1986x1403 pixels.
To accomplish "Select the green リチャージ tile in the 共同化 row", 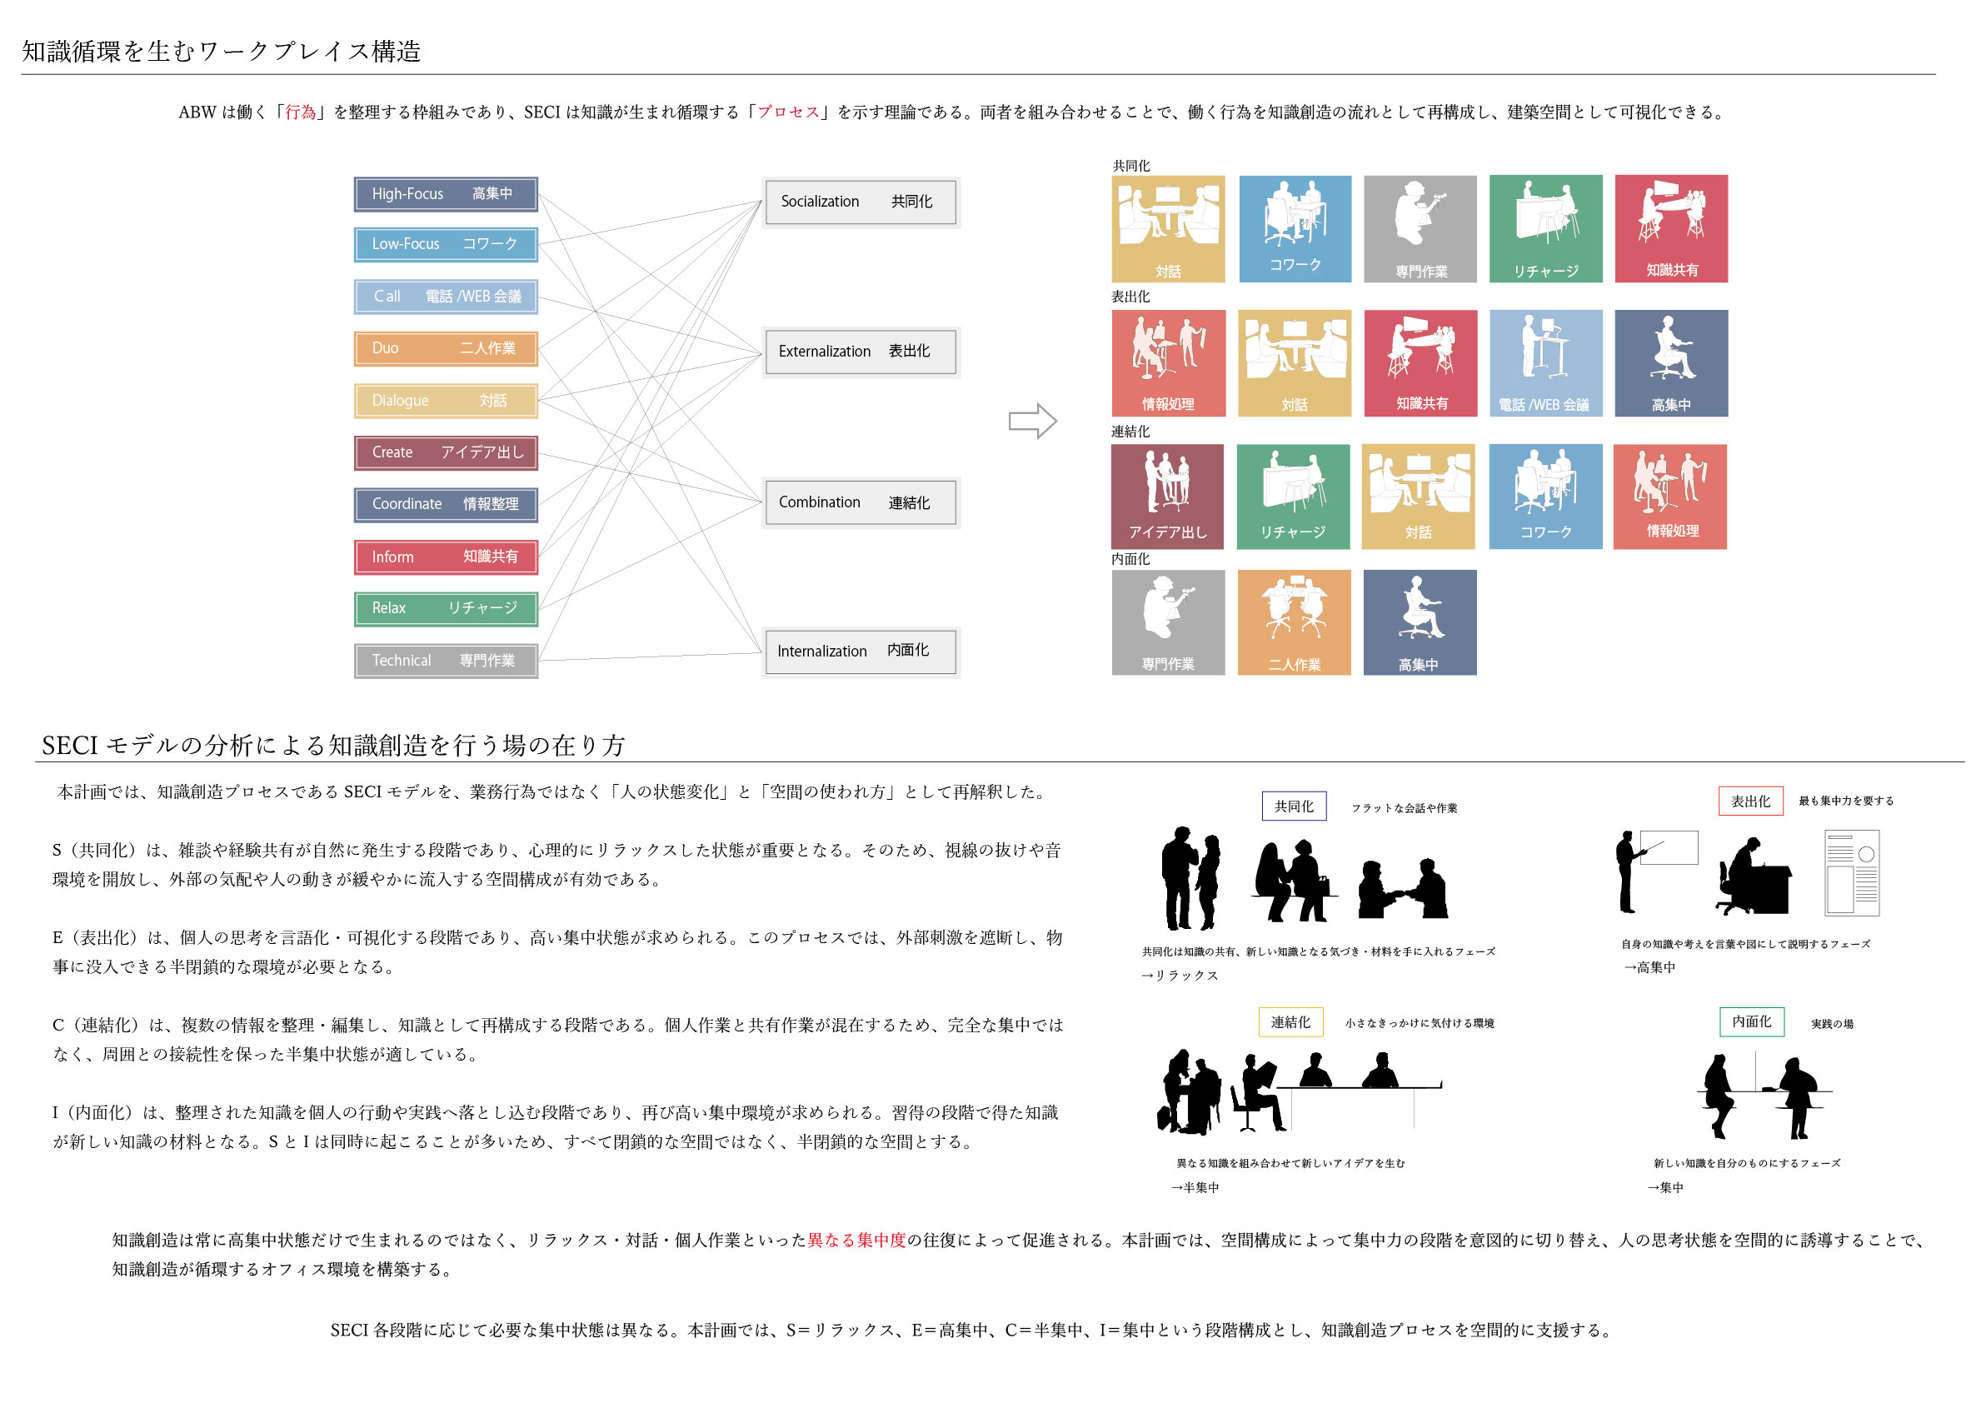I will (x=1544, y=228).
